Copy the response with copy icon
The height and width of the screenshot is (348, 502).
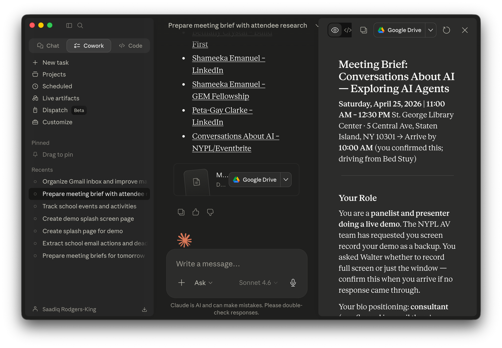(x=181, y=212)
